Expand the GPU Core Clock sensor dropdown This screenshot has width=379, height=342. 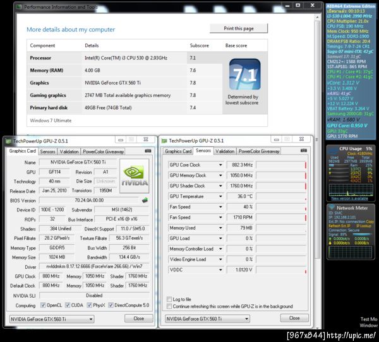(x=220, y=165)
